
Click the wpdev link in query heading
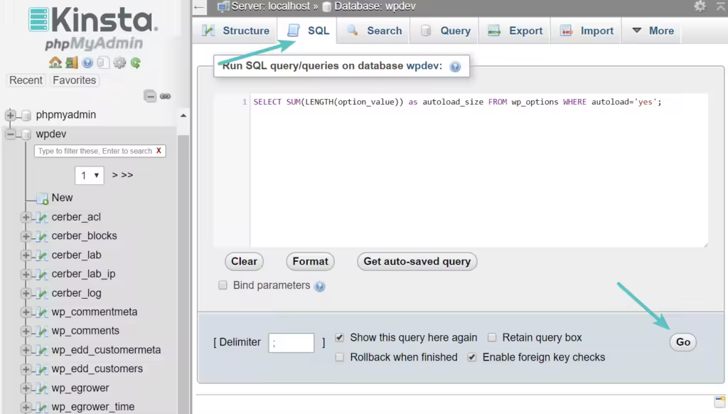click(422, 66)
